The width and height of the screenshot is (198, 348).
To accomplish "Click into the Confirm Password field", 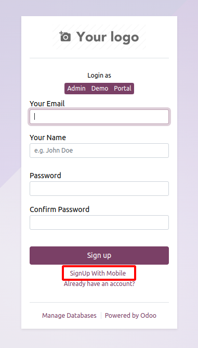I will [99, 222].
